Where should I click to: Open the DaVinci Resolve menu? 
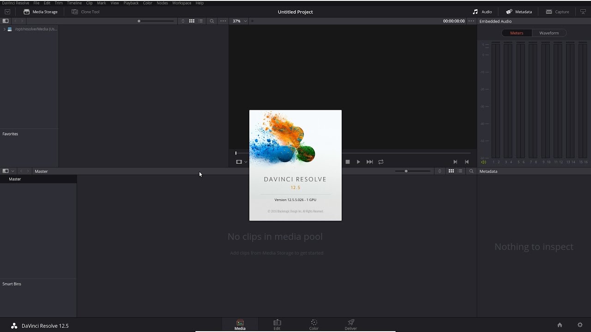point(16,3)
